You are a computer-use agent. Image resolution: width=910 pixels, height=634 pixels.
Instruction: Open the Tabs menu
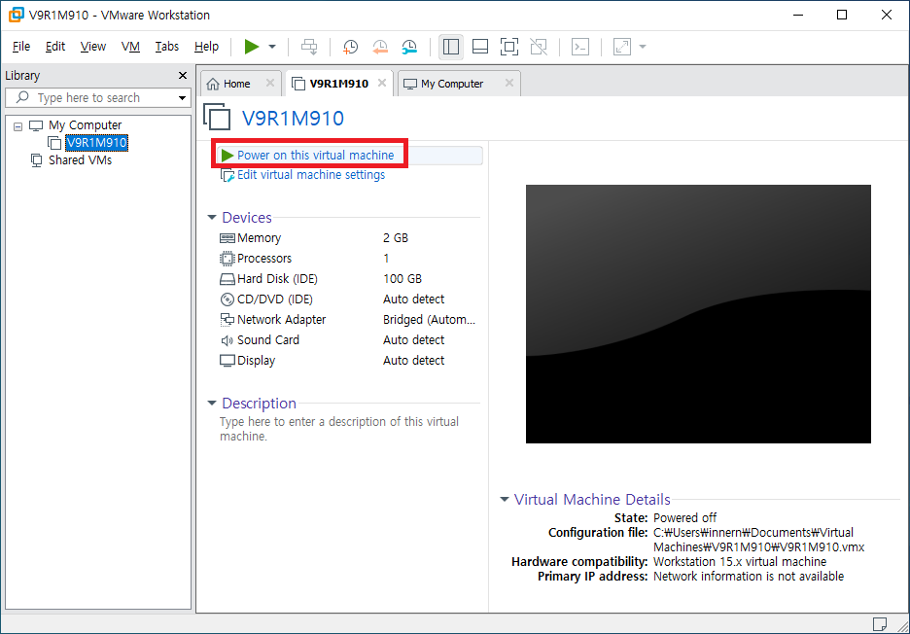click(x=167, y=47)
